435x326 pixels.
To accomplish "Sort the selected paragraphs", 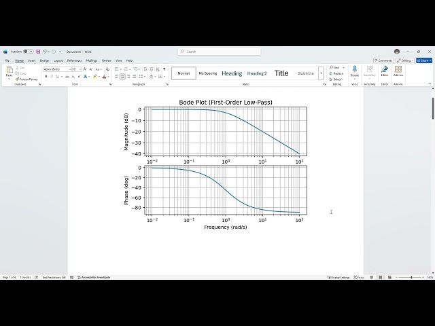I will 158,69.
